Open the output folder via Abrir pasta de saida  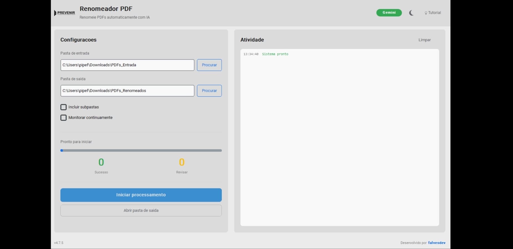[x=141, y=210]
